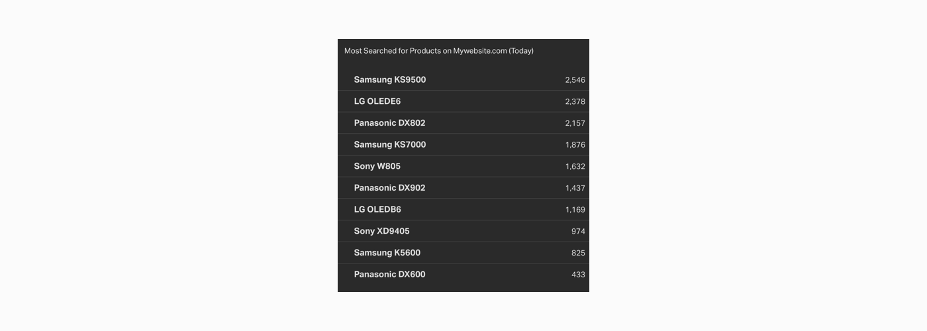Screen dimensions: 927x331
Task: Click the 974 count beside Sony XD9405
Action: [x=578, y=231]
